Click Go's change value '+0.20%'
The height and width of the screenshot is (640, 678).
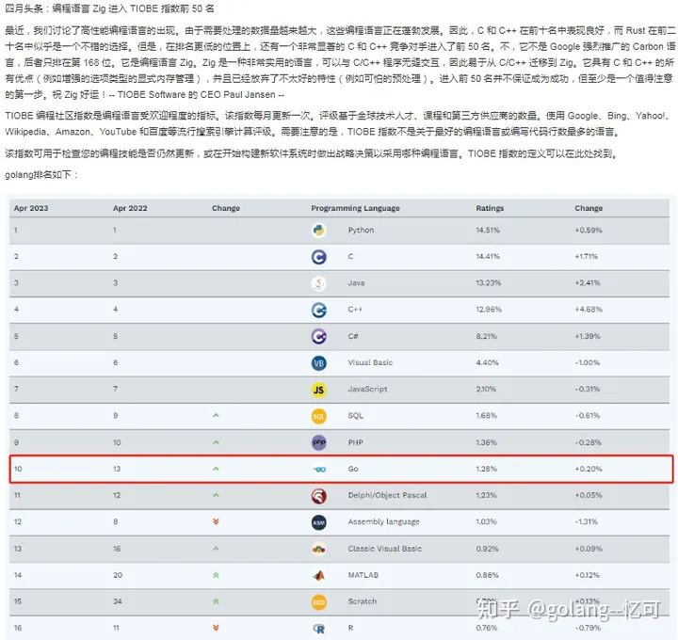point(588,469)
